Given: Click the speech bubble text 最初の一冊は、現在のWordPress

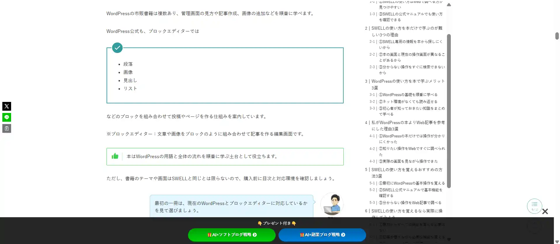Looking at the screenshot, I should point(231,207).
